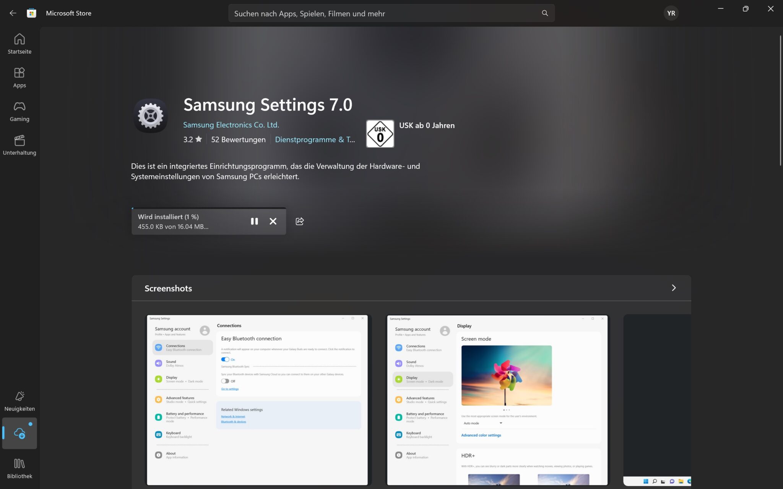Open the Samsung Electronics Co. Ltd. link
Viewport: 783px width, 489px height.
(x=231, y=125)
